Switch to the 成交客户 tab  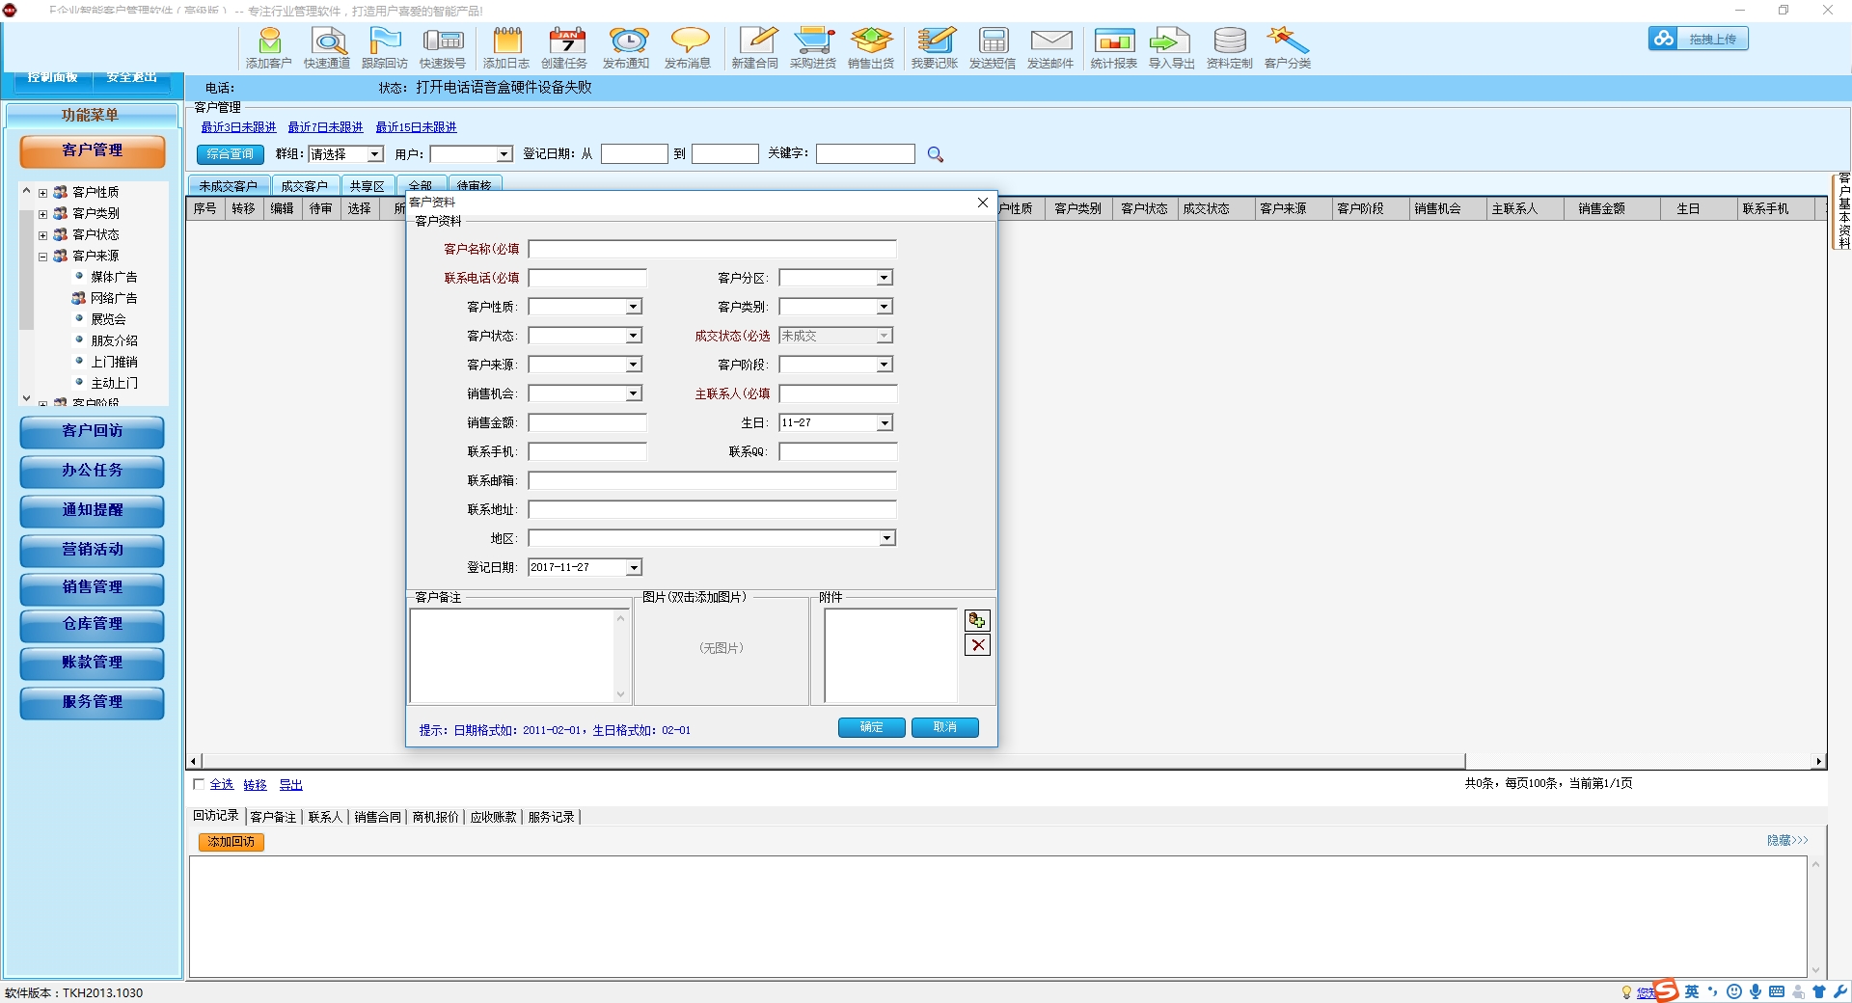305,186
